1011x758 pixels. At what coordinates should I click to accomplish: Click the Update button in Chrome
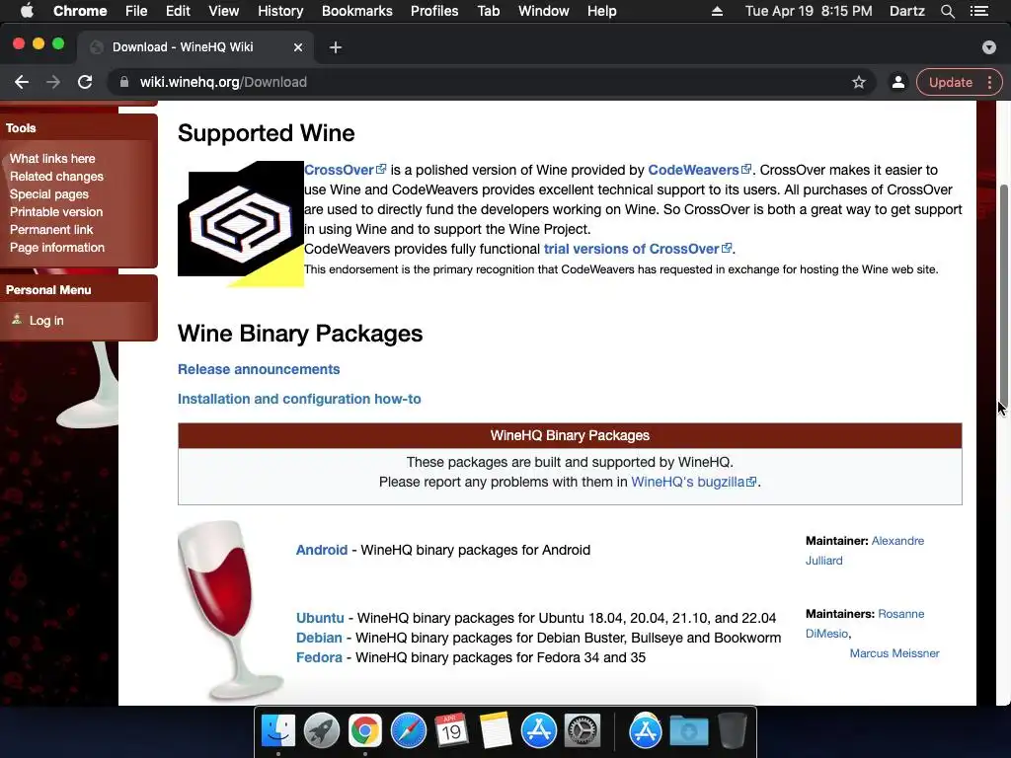[951, 82]
